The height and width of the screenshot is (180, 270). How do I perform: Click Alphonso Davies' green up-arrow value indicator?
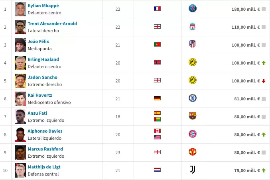point(264,135)
